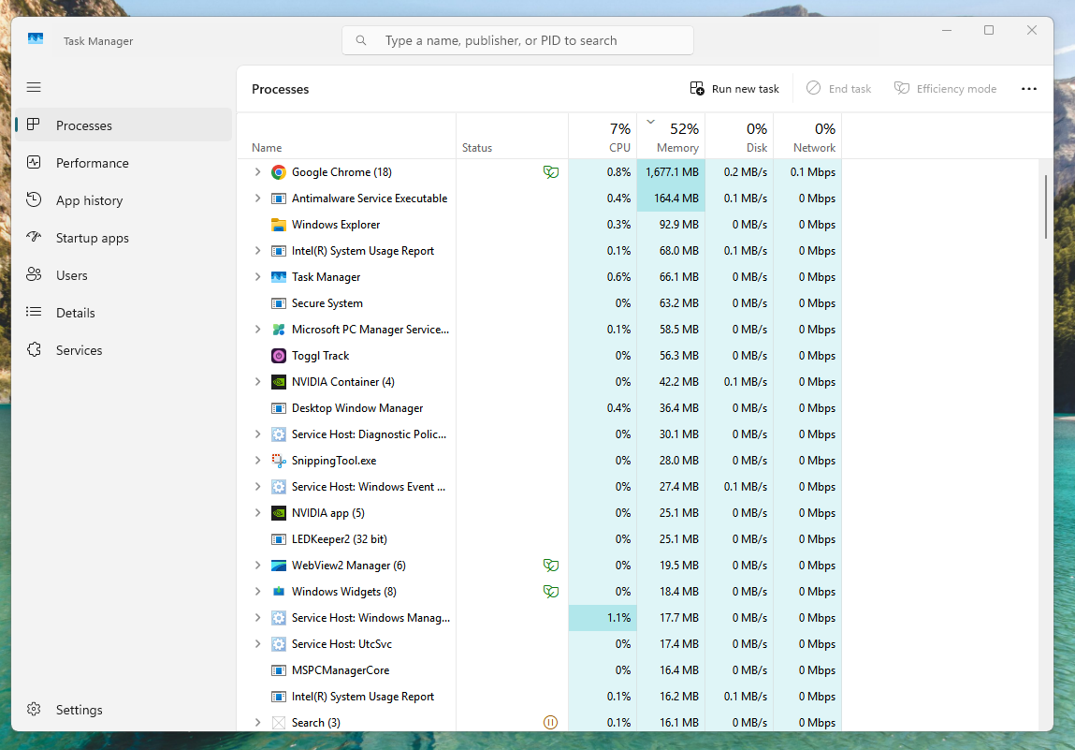Click the End task button
The width and height of the screenshot is (1075, 750).
(x=838, y=89)
